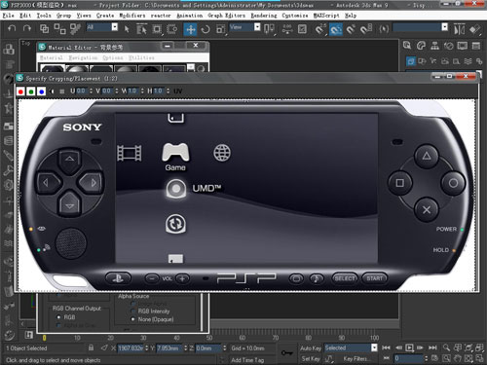Viewport: 487px width, 365px height.
Task: Activate the Rotate tool
Action: (206, 29)
